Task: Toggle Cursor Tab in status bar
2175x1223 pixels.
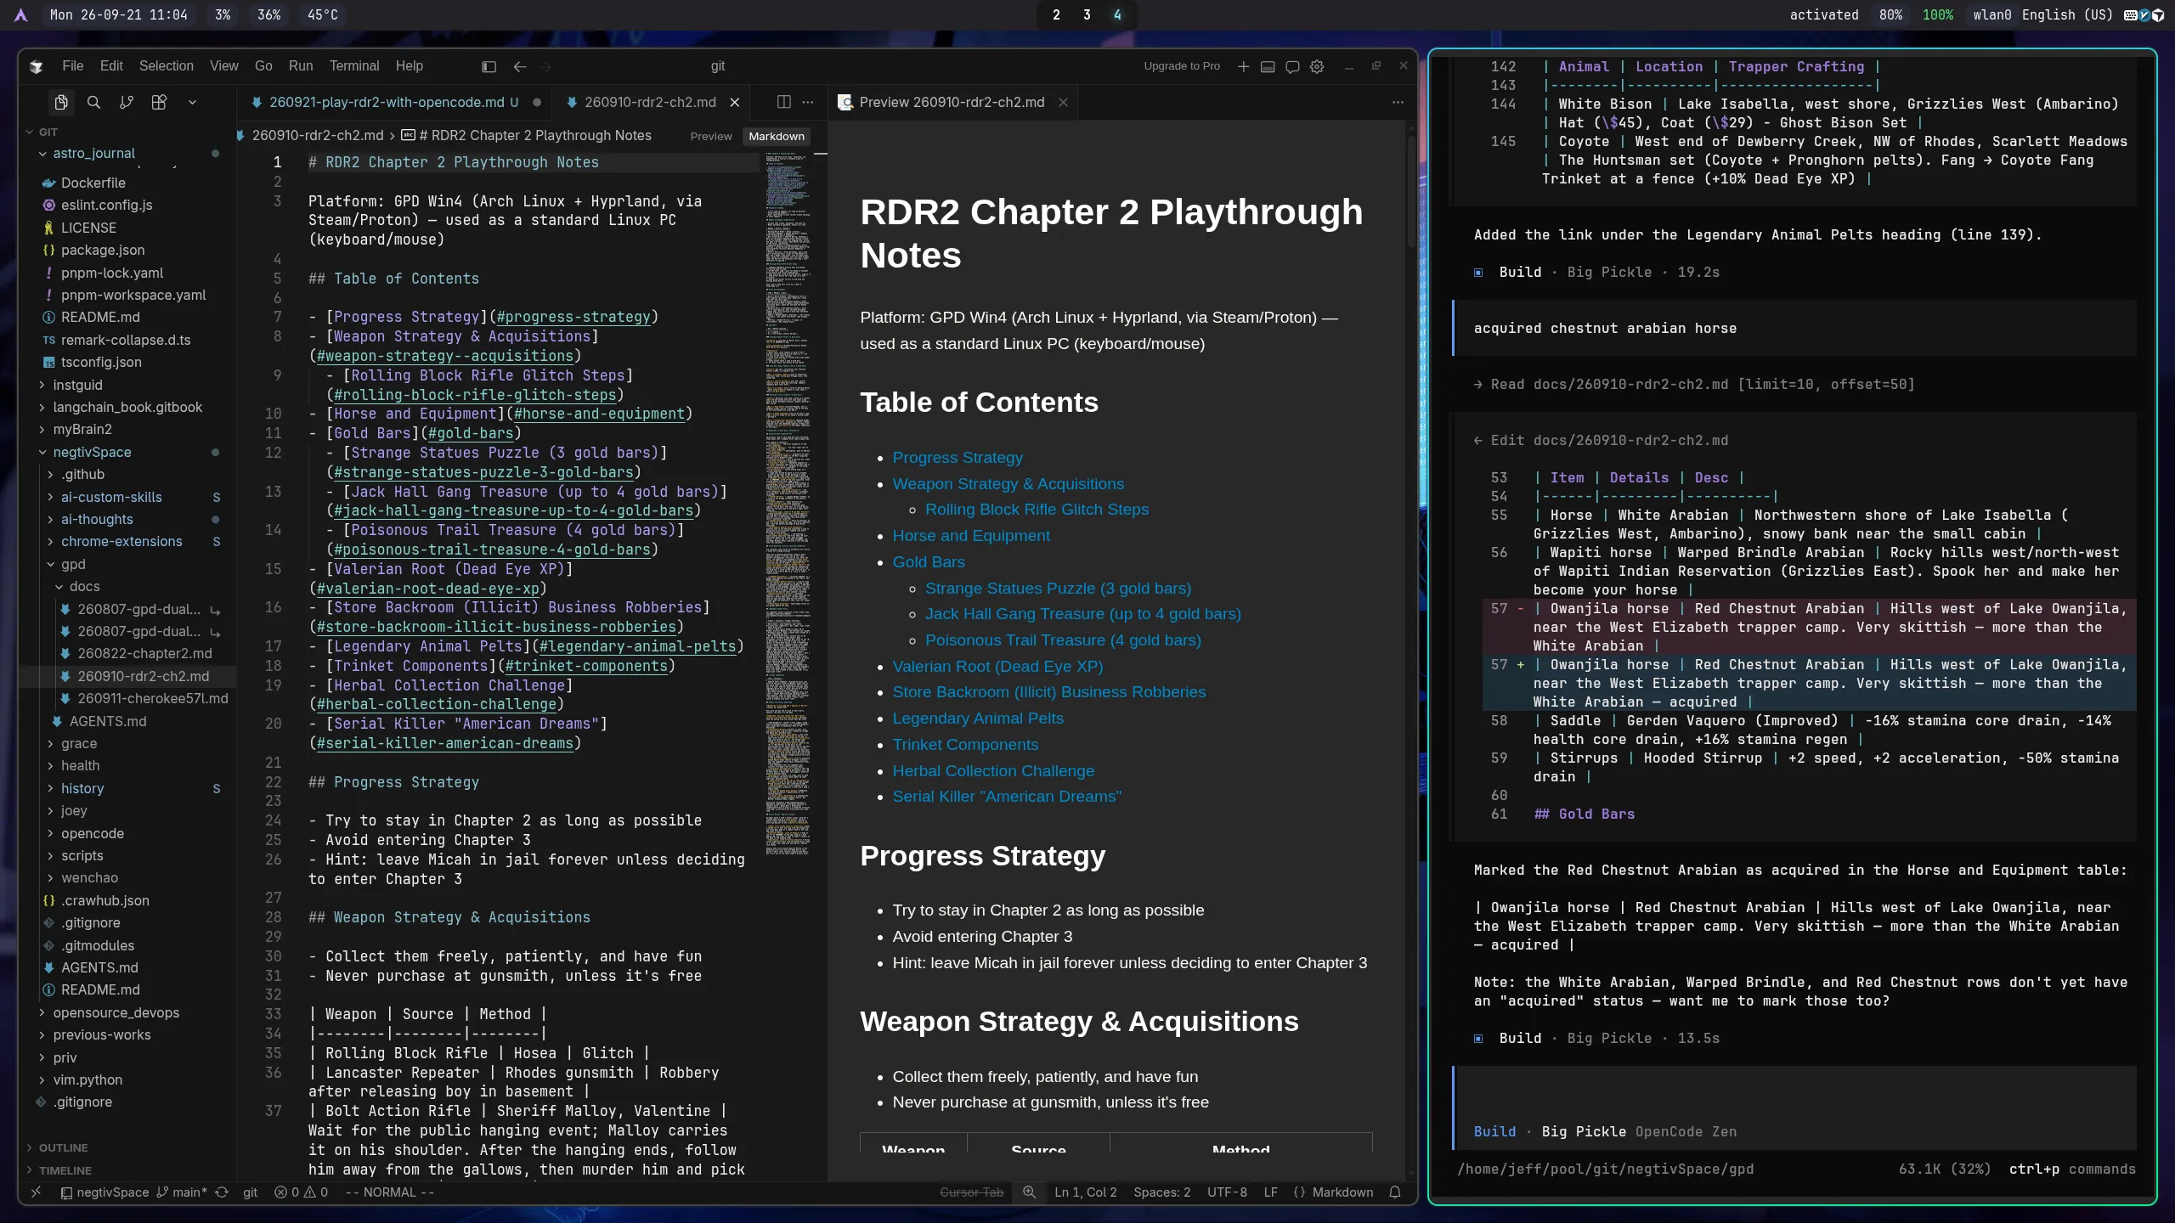Action: 971,1192
